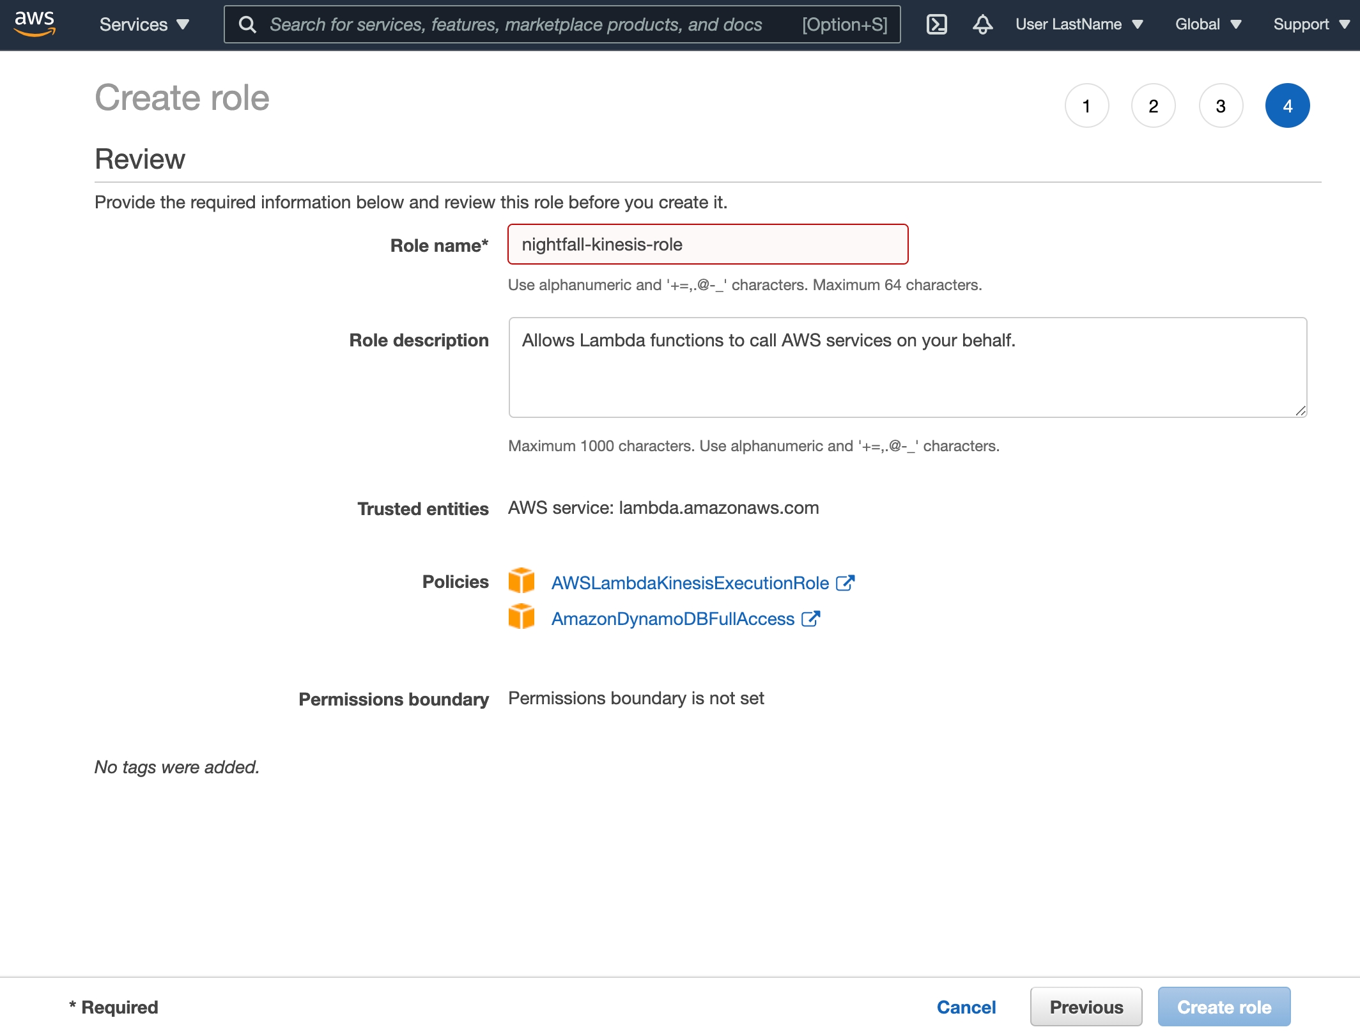
Task: Open external link icon beside AmazonDynamoDBFullAccess
Action: tap(810, 618)
